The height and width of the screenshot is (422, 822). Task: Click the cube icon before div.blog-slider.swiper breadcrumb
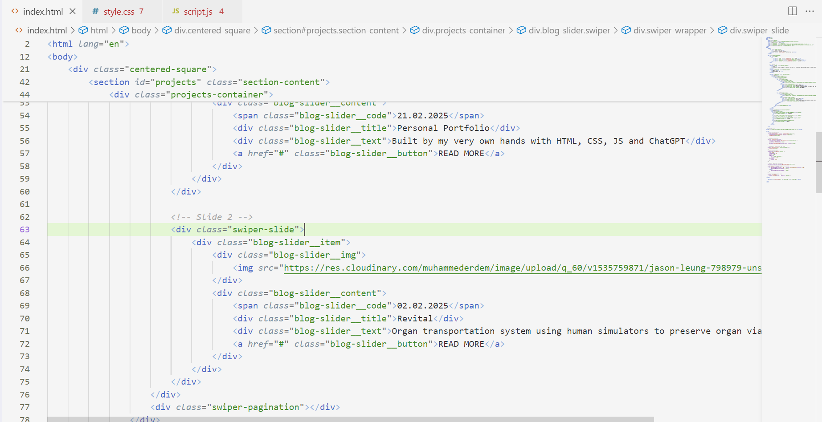521,30
